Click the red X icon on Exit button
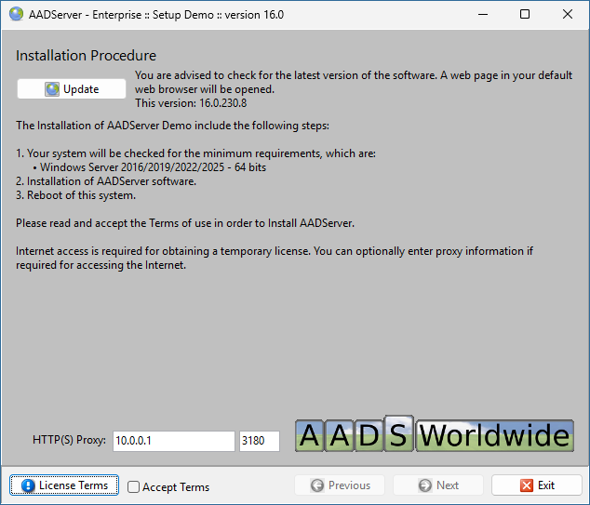The height and width of the screenshot is (505, 590). 527,485
